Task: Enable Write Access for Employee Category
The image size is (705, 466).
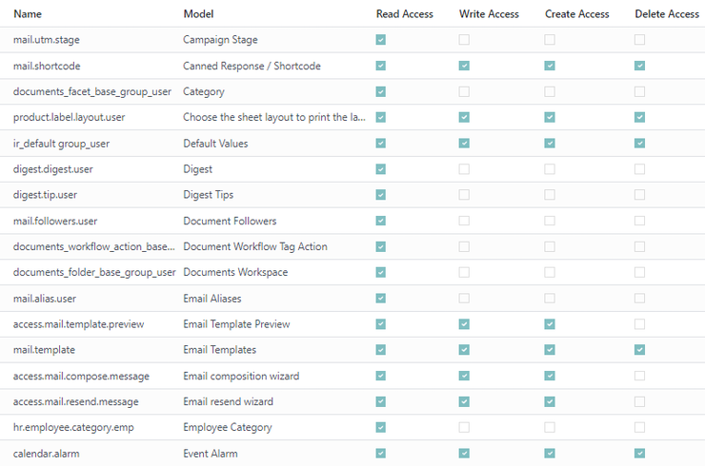Action: point(464,427)
